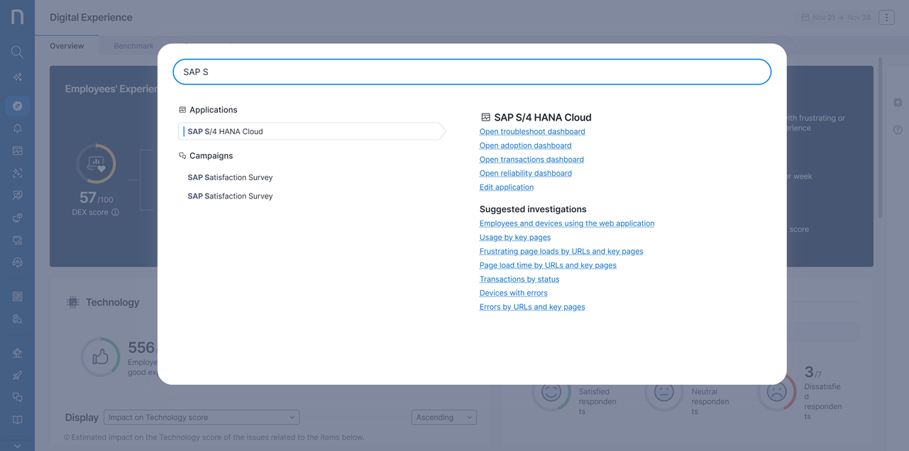Open the AI sparkle assistant icon

click(x=17, y=77)
